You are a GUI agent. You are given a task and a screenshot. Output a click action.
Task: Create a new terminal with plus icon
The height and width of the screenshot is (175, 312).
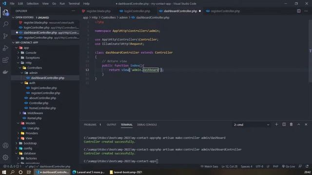click(x=276, y=124)
